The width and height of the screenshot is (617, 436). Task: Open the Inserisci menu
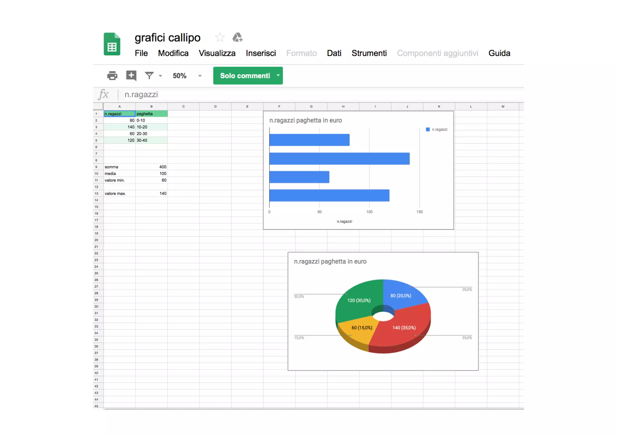[261, 53]
